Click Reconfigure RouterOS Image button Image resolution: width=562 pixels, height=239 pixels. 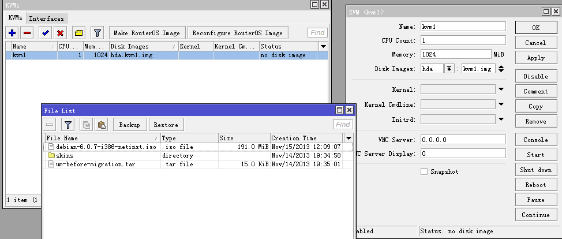point(238,33)
